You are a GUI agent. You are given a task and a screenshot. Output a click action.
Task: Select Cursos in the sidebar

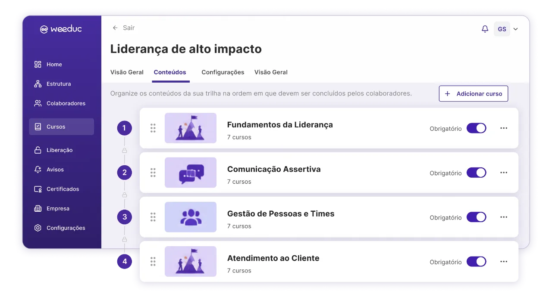(x=61, y=127)
